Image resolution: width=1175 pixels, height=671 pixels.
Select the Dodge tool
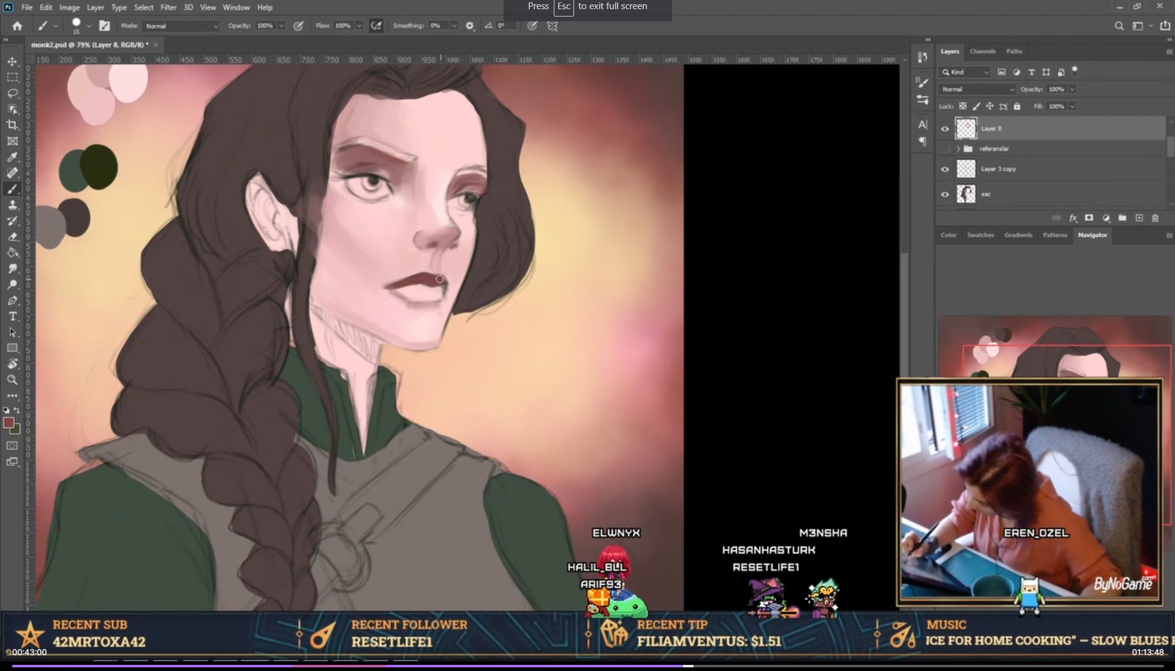tap(12, 284)
